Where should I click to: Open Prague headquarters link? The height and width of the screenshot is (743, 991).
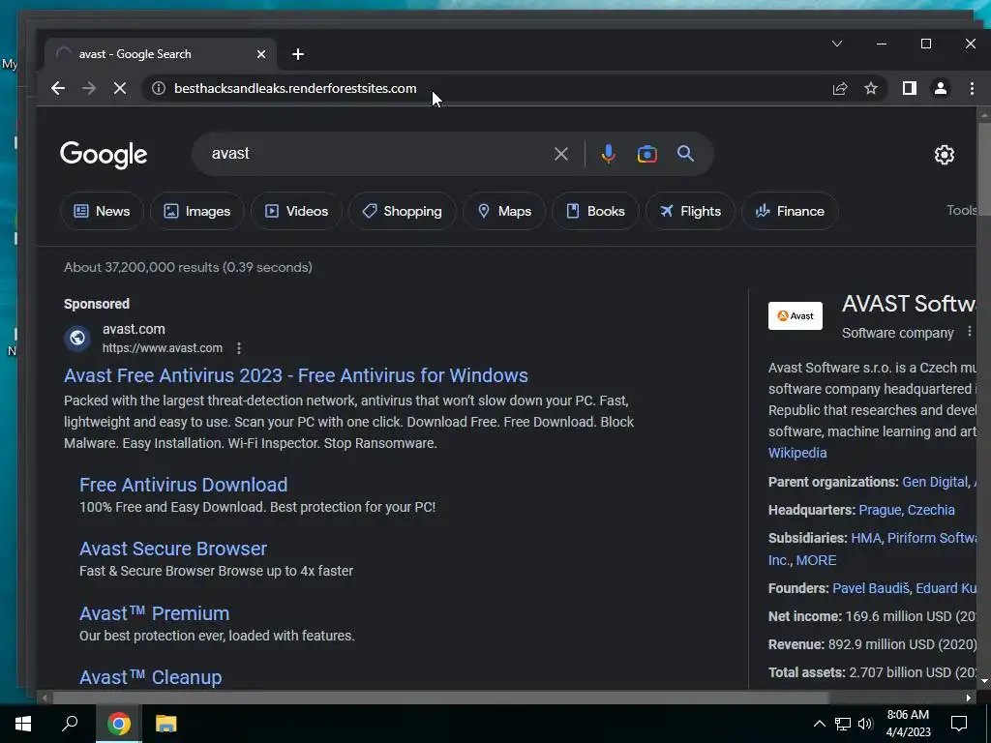pos(880,510)
